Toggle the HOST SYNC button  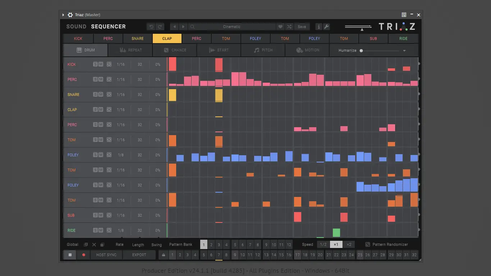(x=106, y=255)
